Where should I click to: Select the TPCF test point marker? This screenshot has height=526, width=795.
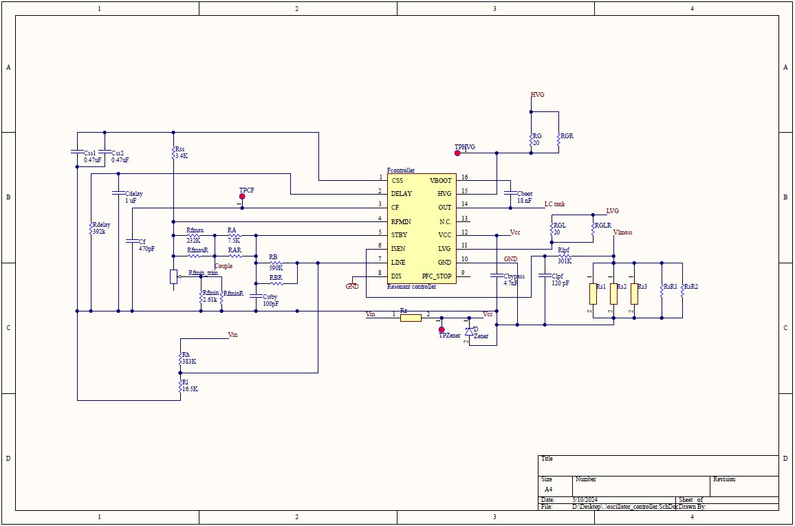[x=241, y=196]
